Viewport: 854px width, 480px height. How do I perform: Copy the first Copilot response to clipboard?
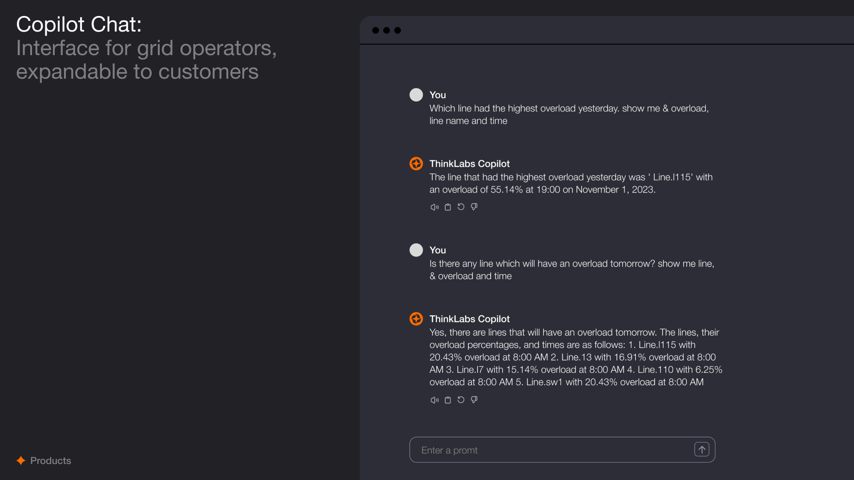coord(448,207)
